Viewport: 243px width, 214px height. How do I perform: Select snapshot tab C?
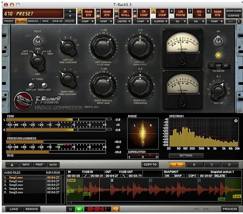(212, 164)
